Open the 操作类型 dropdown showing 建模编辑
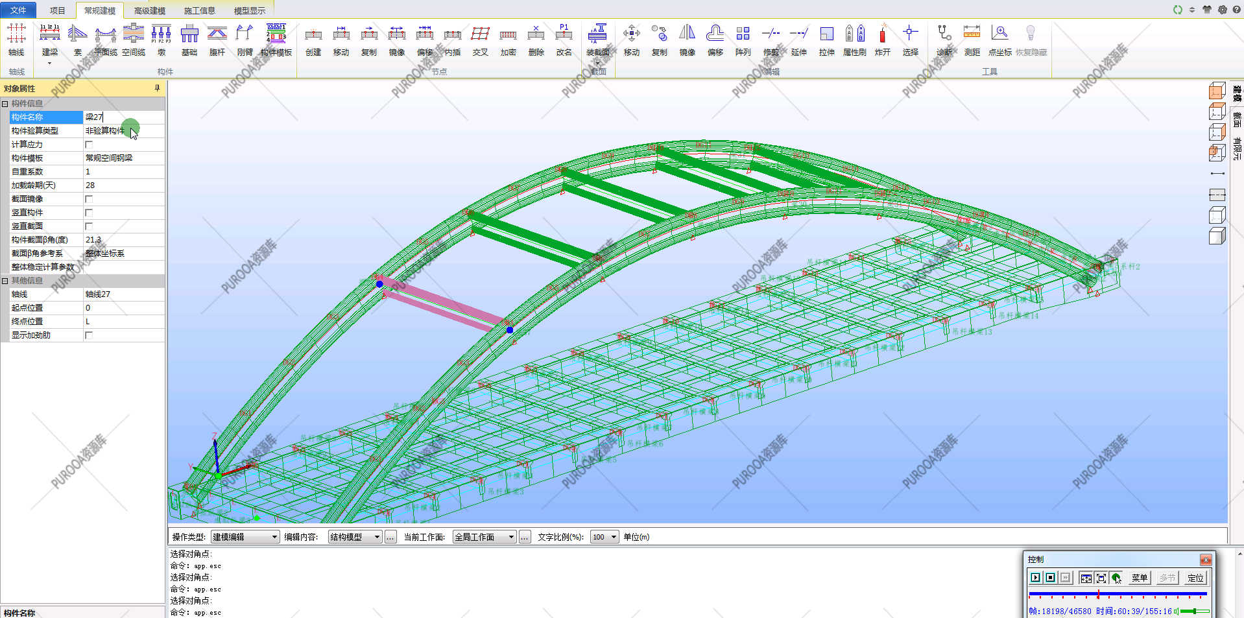This screenshot has width=1244, height=618. (245, 537)
